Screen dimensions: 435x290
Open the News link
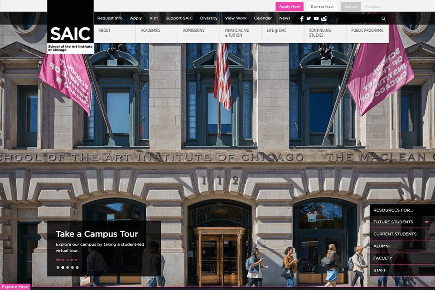click(285, 18)
